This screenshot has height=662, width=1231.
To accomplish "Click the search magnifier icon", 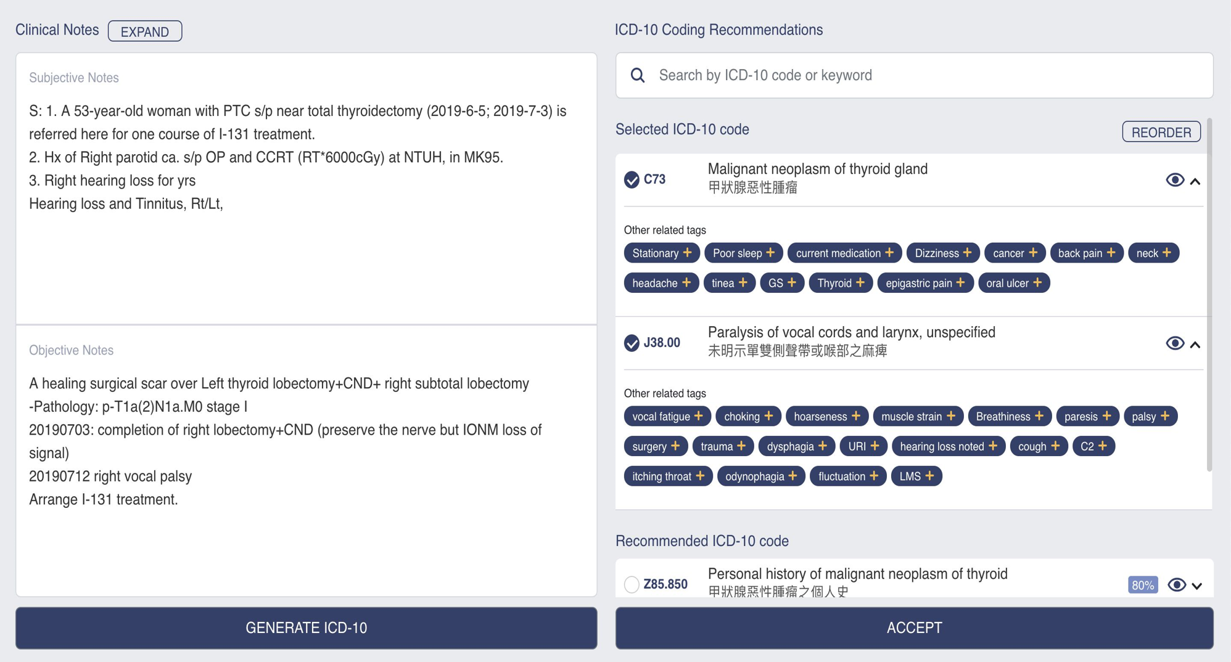I will (x=637, y=75).
